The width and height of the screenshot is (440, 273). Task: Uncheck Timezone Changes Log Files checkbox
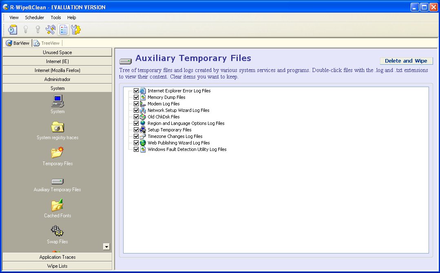point(136,136)
